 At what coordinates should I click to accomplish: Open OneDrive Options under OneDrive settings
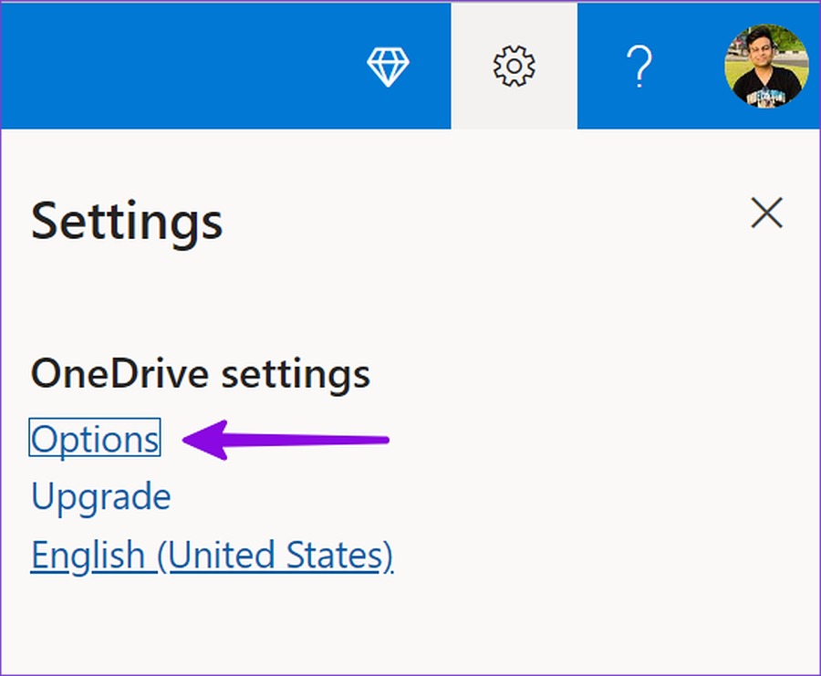click(x=95, y=438)
